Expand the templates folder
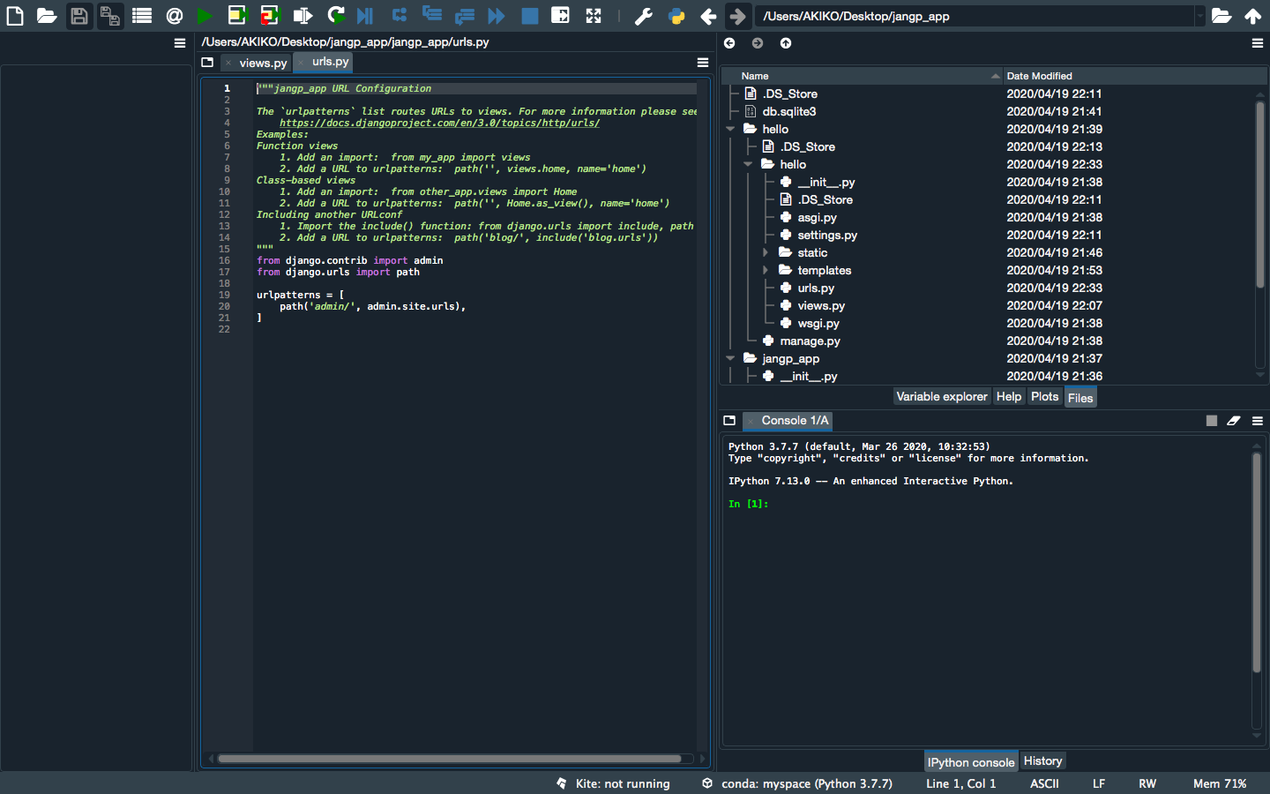The height and width of the screenshot is (794, 1270). point(766,270)
